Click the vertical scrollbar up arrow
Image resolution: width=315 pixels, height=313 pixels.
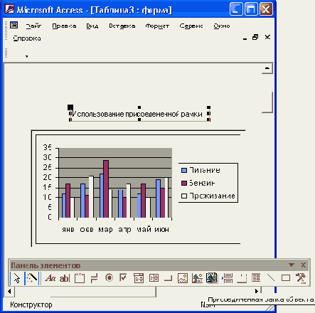tap(267, 68)
